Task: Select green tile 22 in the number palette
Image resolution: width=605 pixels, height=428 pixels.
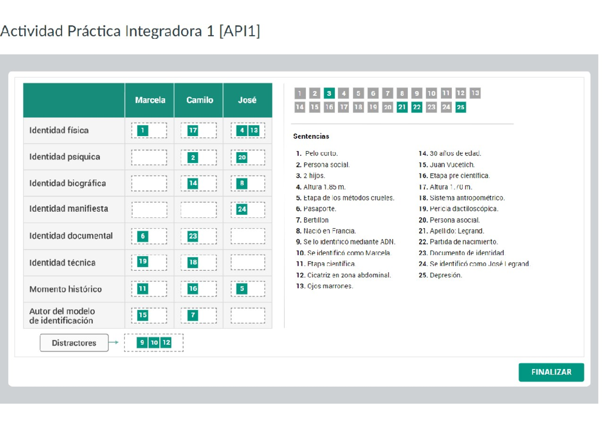Action: pyautogui.click(x=416, y=107)
